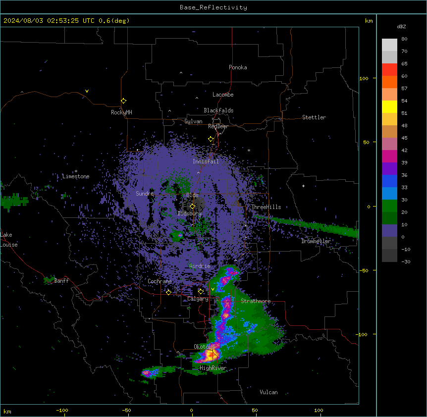Image resolution: width=427 pixels, height=417 pixels.
Task: Click the Airdrie city label
Action: (200, 266)
